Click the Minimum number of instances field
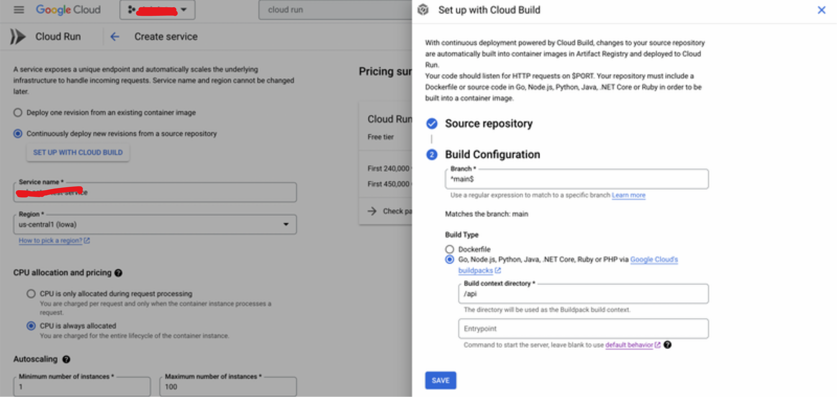This screenshot has width=837, height=397. (x=82, y=386)
